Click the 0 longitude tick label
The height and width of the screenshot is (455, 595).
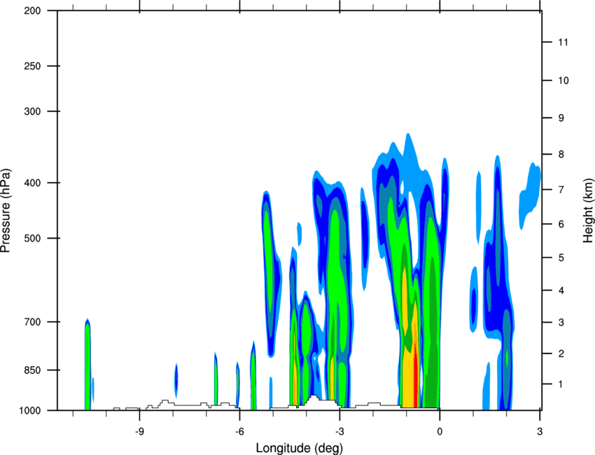pyautogui.click(x=440, y=431)
